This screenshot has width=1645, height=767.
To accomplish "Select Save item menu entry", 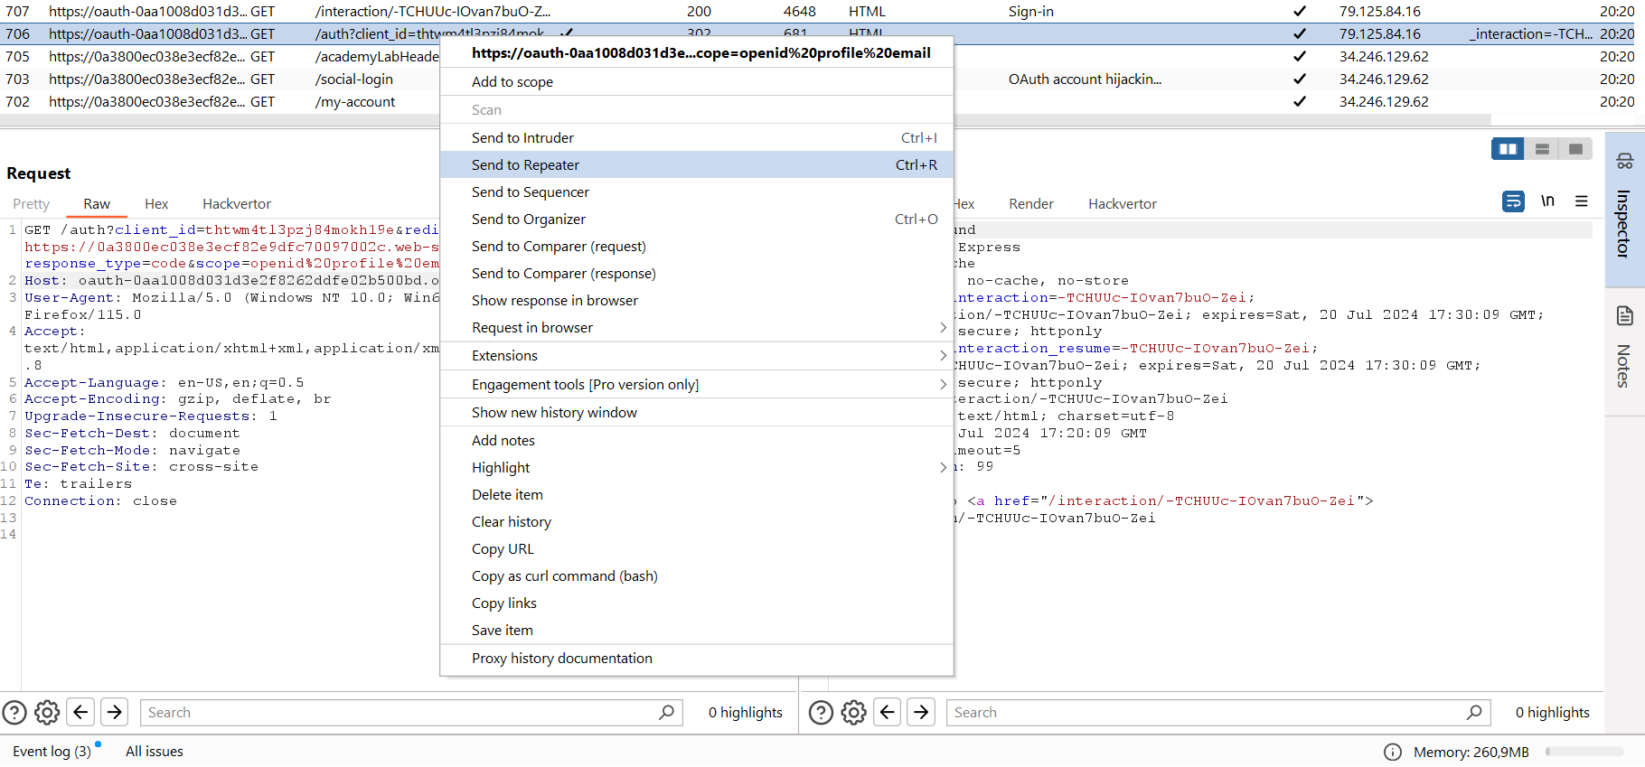I will point(696,631).
